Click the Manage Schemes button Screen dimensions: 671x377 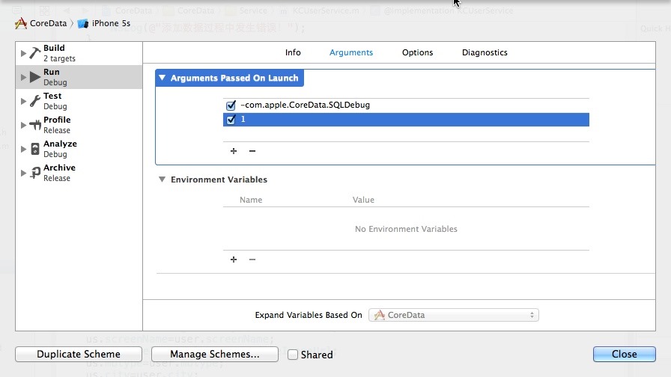click(x=215, y=355)
